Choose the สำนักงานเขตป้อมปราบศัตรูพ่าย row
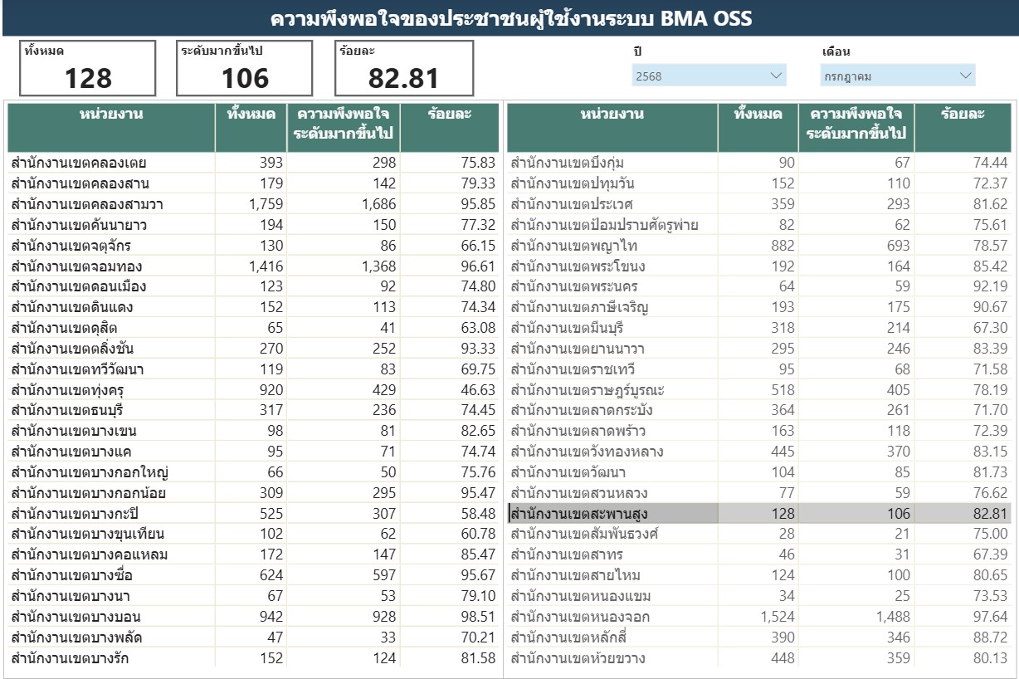 [x=758, y=224]
